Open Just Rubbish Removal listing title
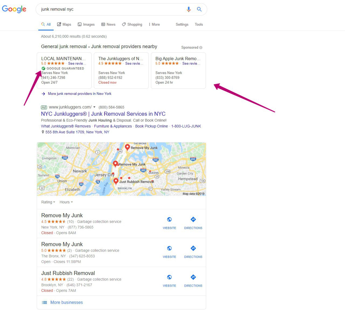This screenshot has height=314, width=345. (x=68, y=273)
